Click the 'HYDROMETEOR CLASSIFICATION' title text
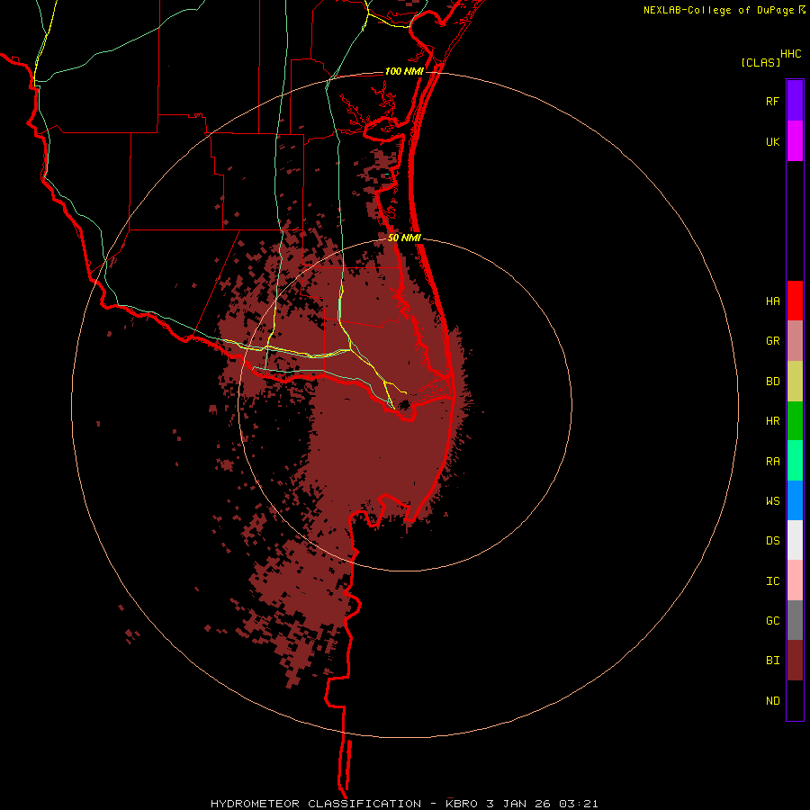Image resolution: width=810 pixels, height=810 pixels. pos(316,804)
